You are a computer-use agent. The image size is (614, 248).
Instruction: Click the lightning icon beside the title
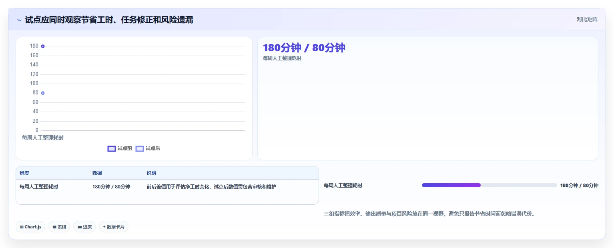click(19, 20)
